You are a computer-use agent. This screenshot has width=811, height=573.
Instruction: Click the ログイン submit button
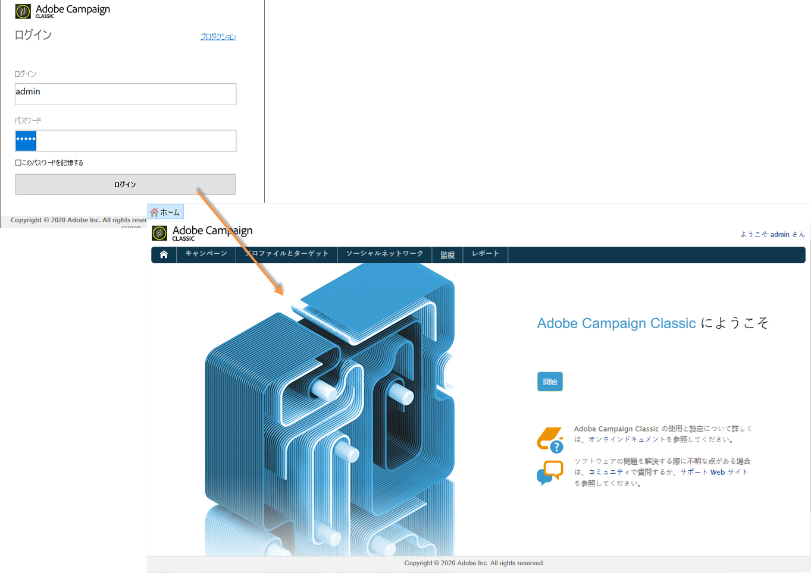click(x=126, y=184)
